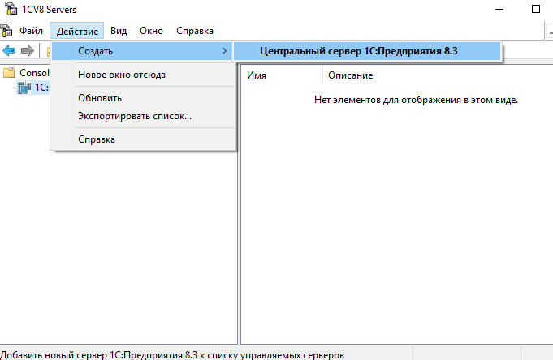
Task: Click the 1CV8 Servers title bar icon
Action: click(x=11, y=9)
